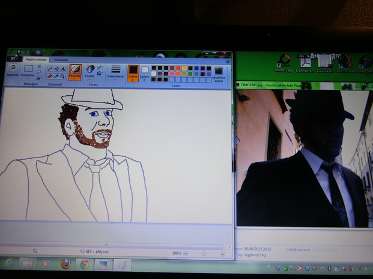Click the CIMG3845.jpg Picasa window title
This screenshot has height=279, width=373.
click(271, 85)
